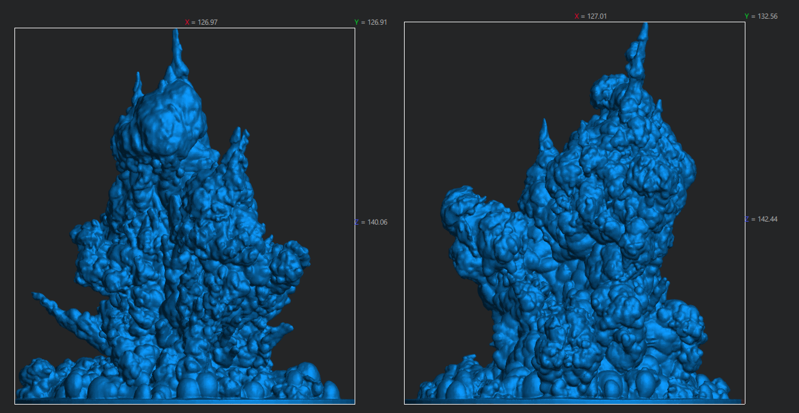Click empty background between the two viewports
Viewport: 799px width, 413px height.
(x=379, y=301)
